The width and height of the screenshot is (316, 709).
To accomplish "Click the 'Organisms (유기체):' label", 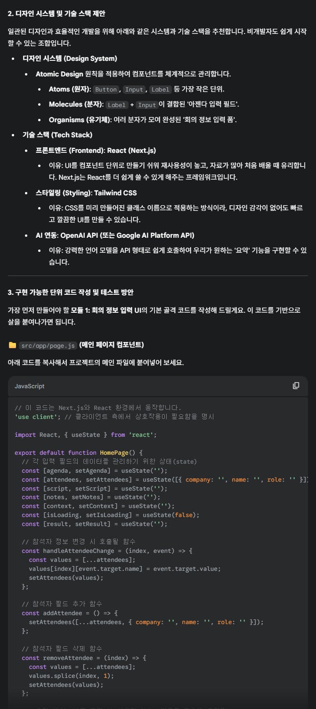I will coord(80,120).
